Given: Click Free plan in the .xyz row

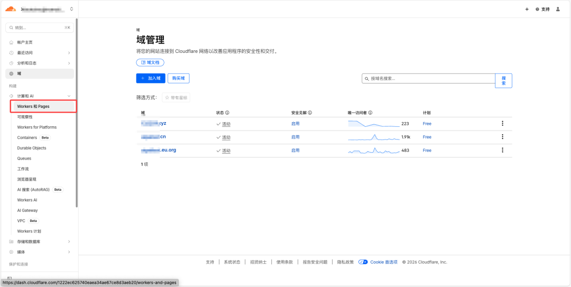Looking at the screenshot, I should [427, 124].
